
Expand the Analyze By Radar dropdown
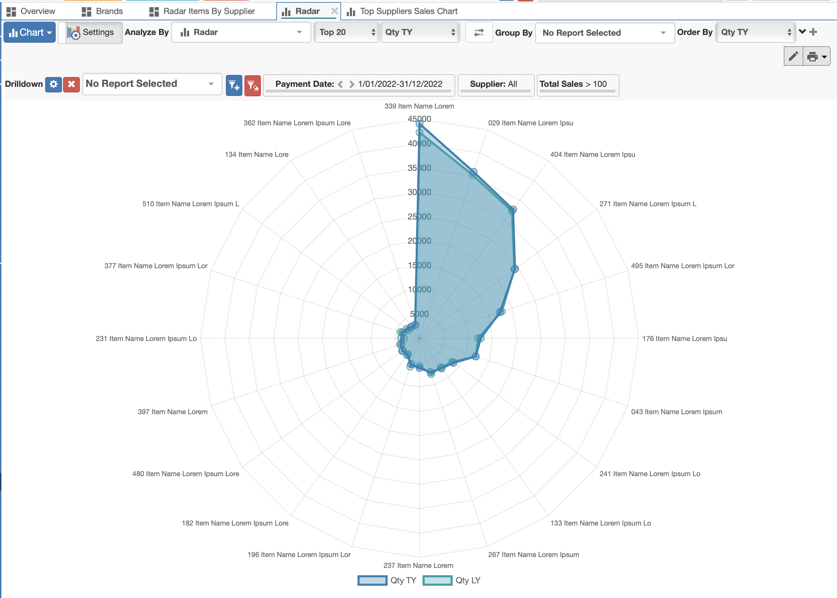coord(241,33)
